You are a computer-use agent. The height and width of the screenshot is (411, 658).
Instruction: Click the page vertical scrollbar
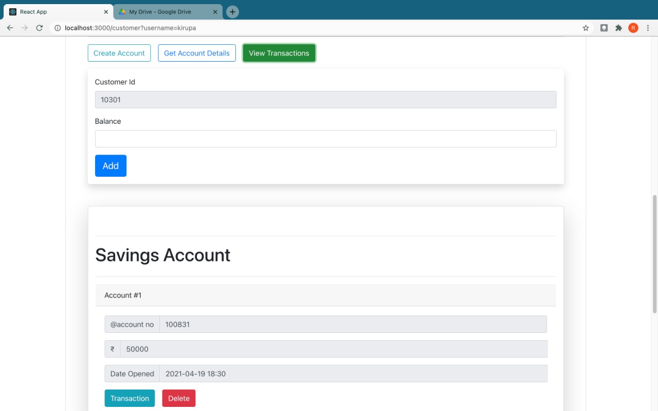pyautogui.click(x=654, y=254)
